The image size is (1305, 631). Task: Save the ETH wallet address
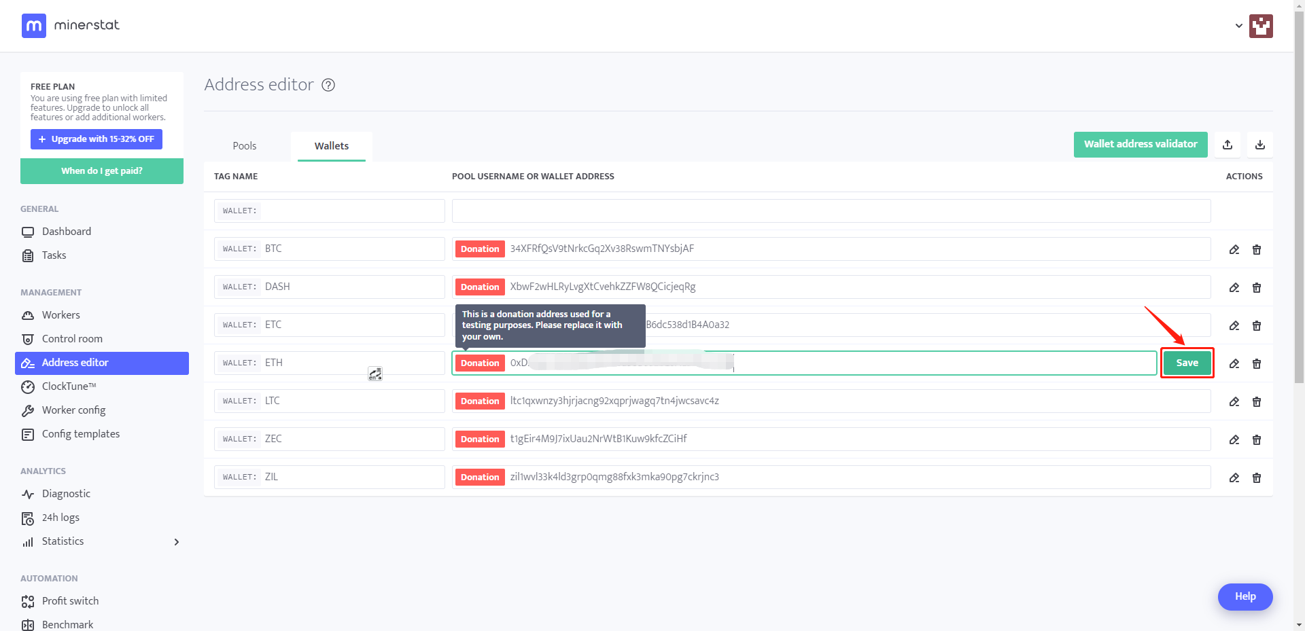[1187, 363]
